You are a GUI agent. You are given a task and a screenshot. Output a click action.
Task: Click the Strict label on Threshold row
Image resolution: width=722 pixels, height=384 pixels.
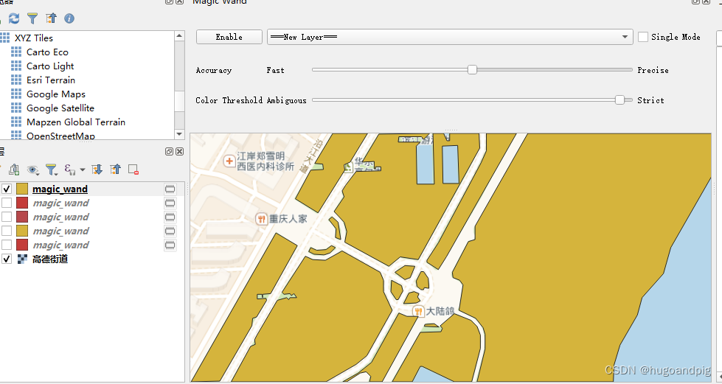pyautogui.click(x=650, y=100)
